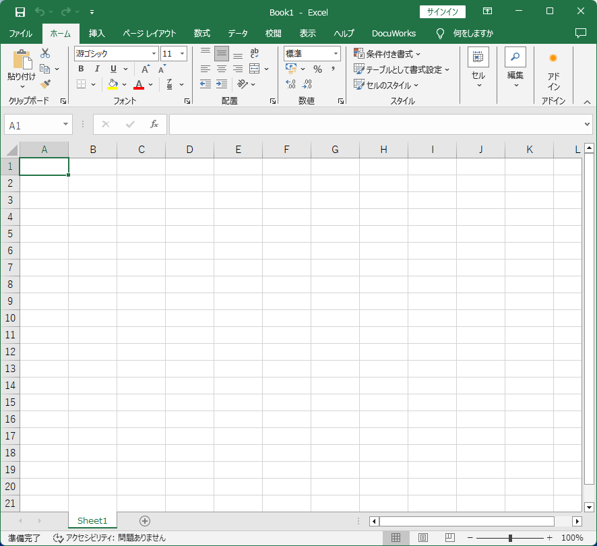Select column header G

click(335, 150)
